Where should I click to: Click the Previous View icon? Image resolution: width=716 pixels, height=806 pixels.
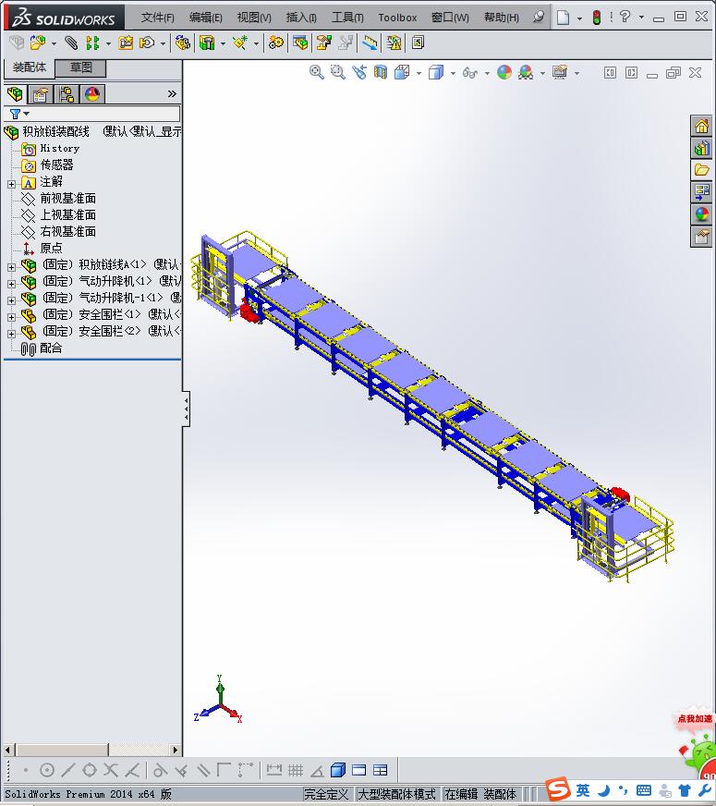point(359,72)
